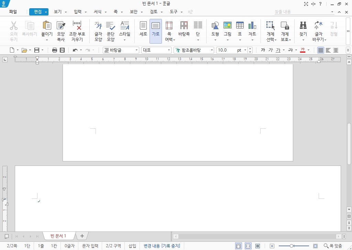Enable left paragraph alignment
Viewport: 352px width, 250px height.
tap(328, 50)
